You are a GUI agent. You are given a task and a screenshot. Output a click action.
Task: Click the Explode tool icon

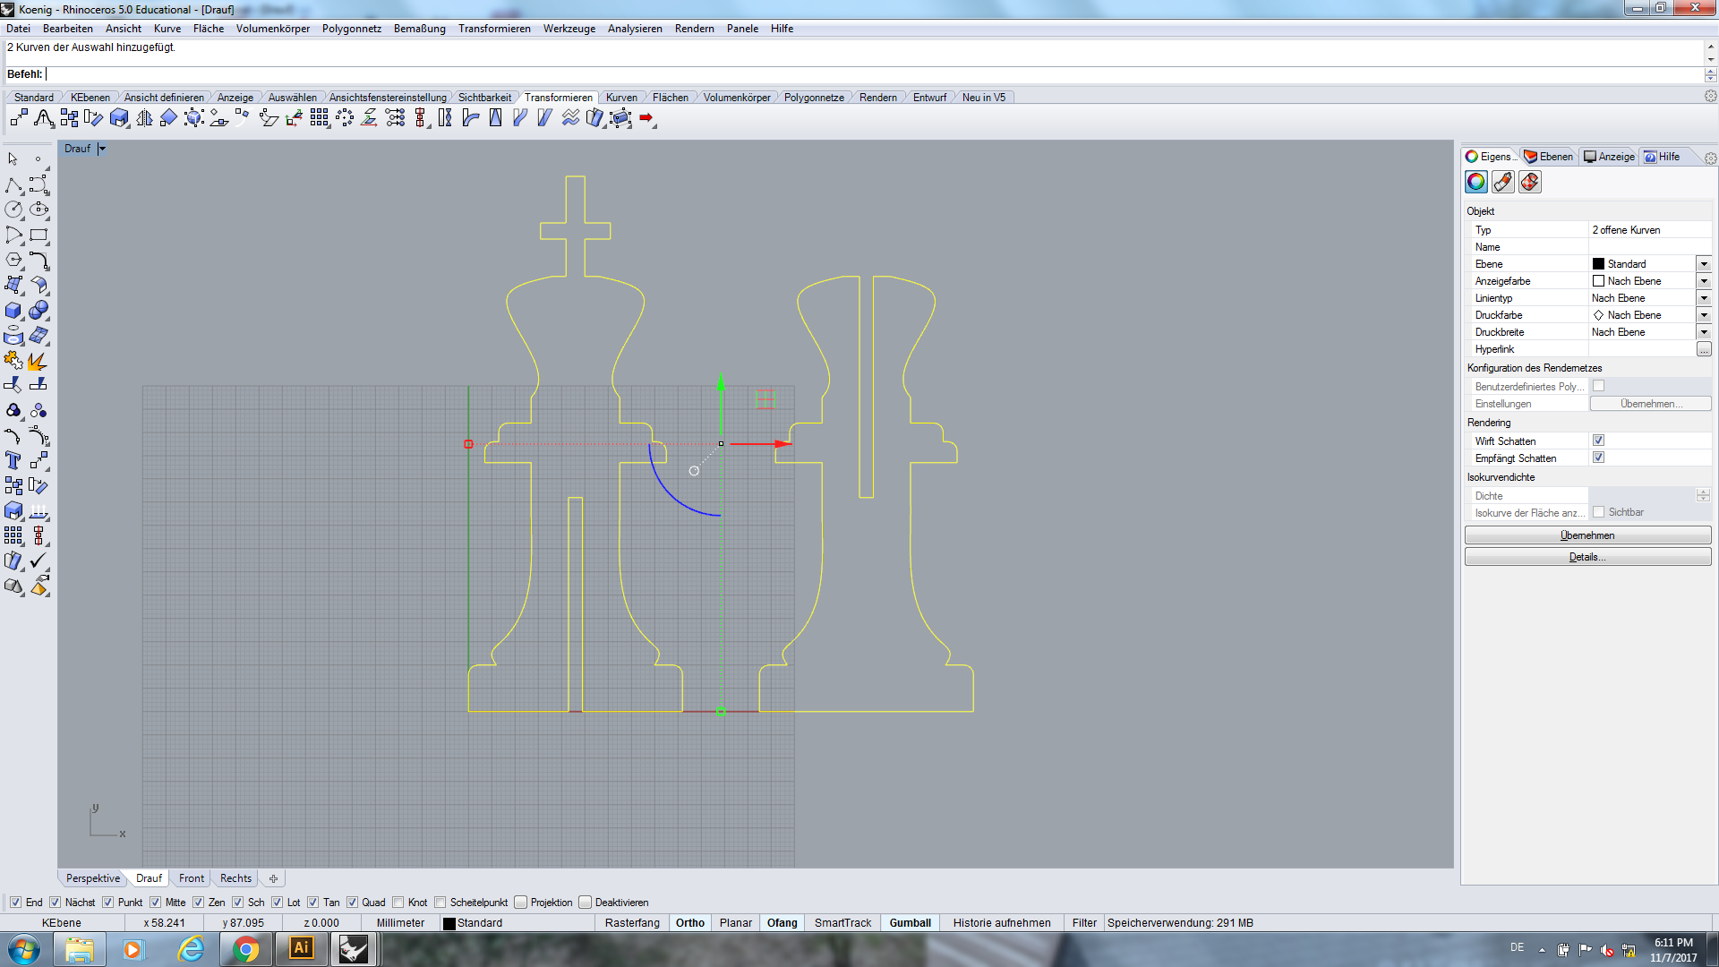(38, 361)
